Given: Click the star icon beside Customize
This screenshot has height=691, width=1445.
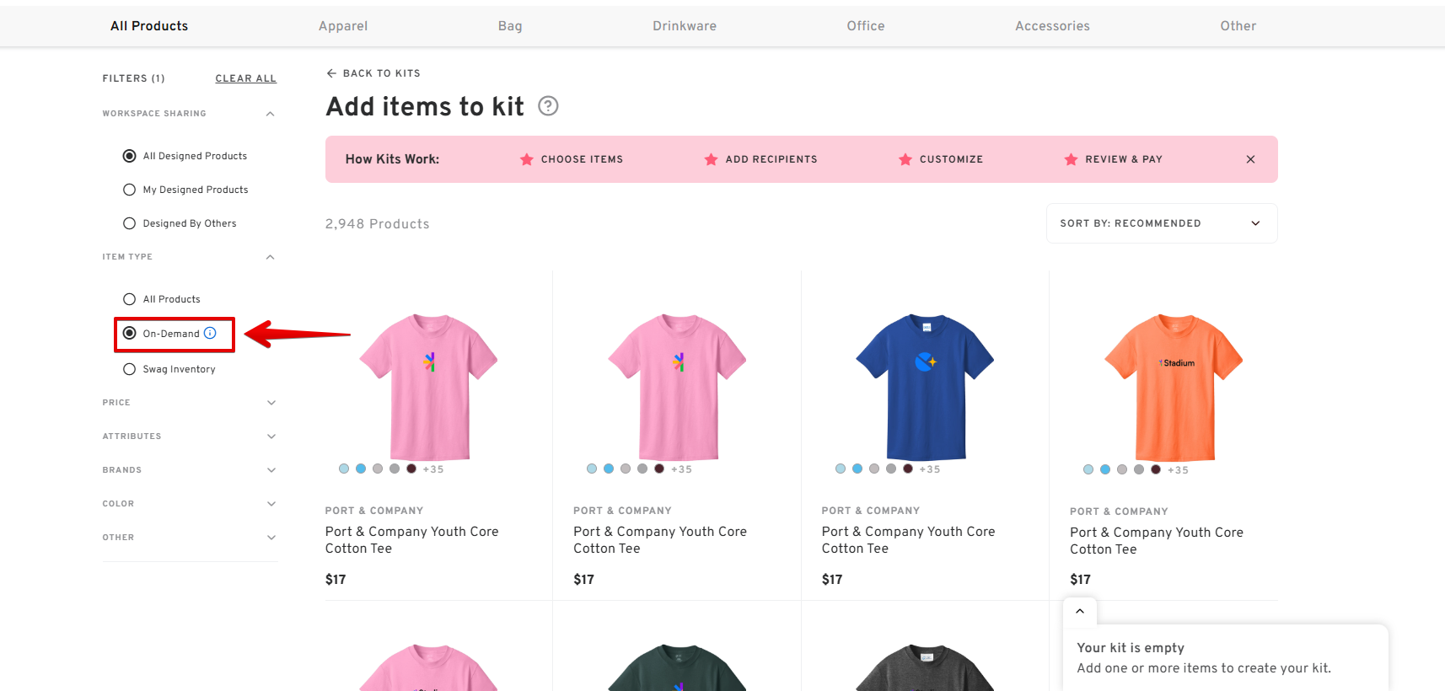Looking at the screenshot, I should [x=905, y=159].
